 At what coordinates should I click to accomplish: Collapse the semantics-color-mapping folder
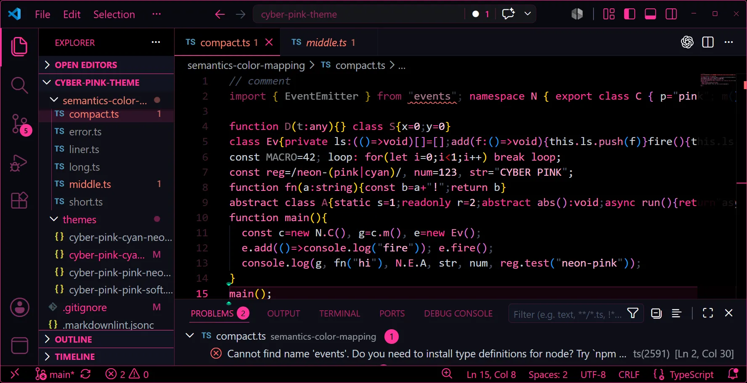click(x=106, y=100)
